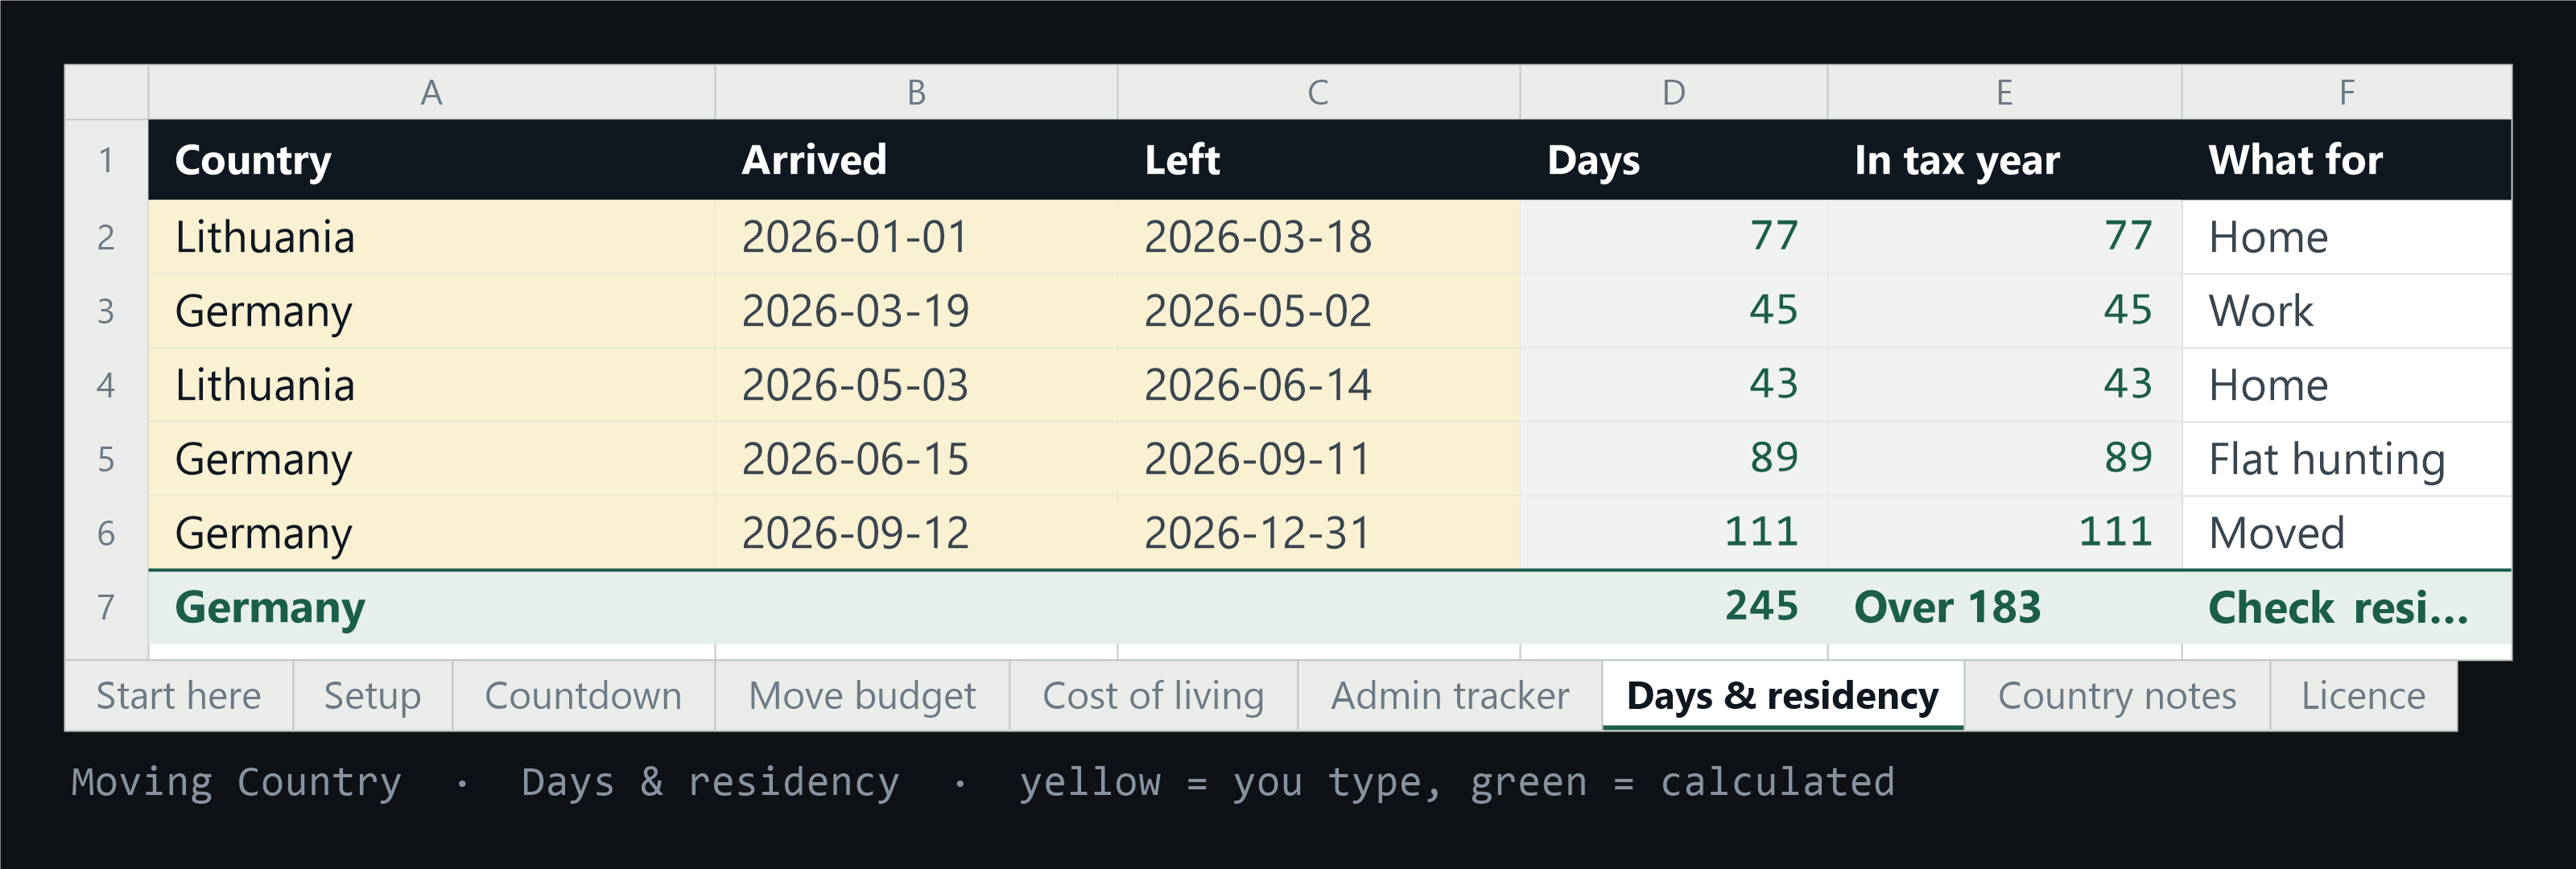2576x869 pixels.
Task: Select the Flat hunting cell
Action: click(x=2346, y=459)
